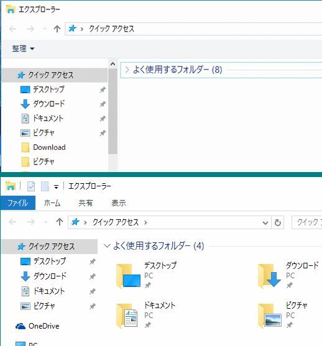
Task: Switch to the 表示 ribbon tab
Action: click(x=119, y=203)
